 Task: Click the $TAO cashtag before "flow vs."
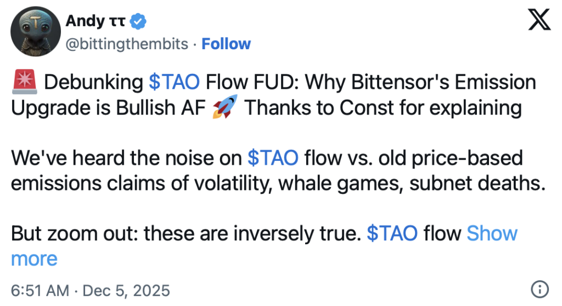click(273, 158)
